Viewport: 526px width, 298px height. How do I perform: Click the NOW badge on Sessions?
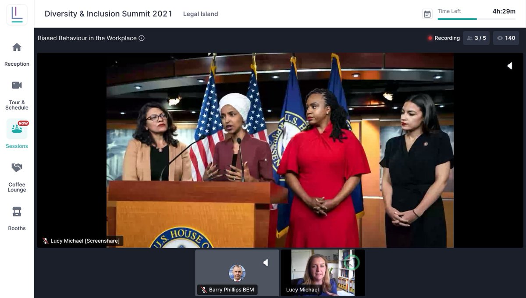pyautogui.click(x=23, y=123)
